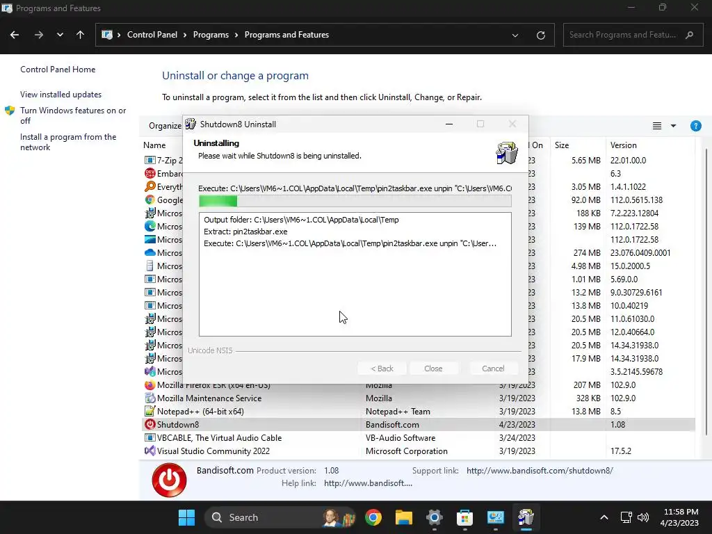Image resolution: width=712 pixels, height=534 pixels.
Task: Click the Control Panel breadcrumb
Action: [152, 35]
